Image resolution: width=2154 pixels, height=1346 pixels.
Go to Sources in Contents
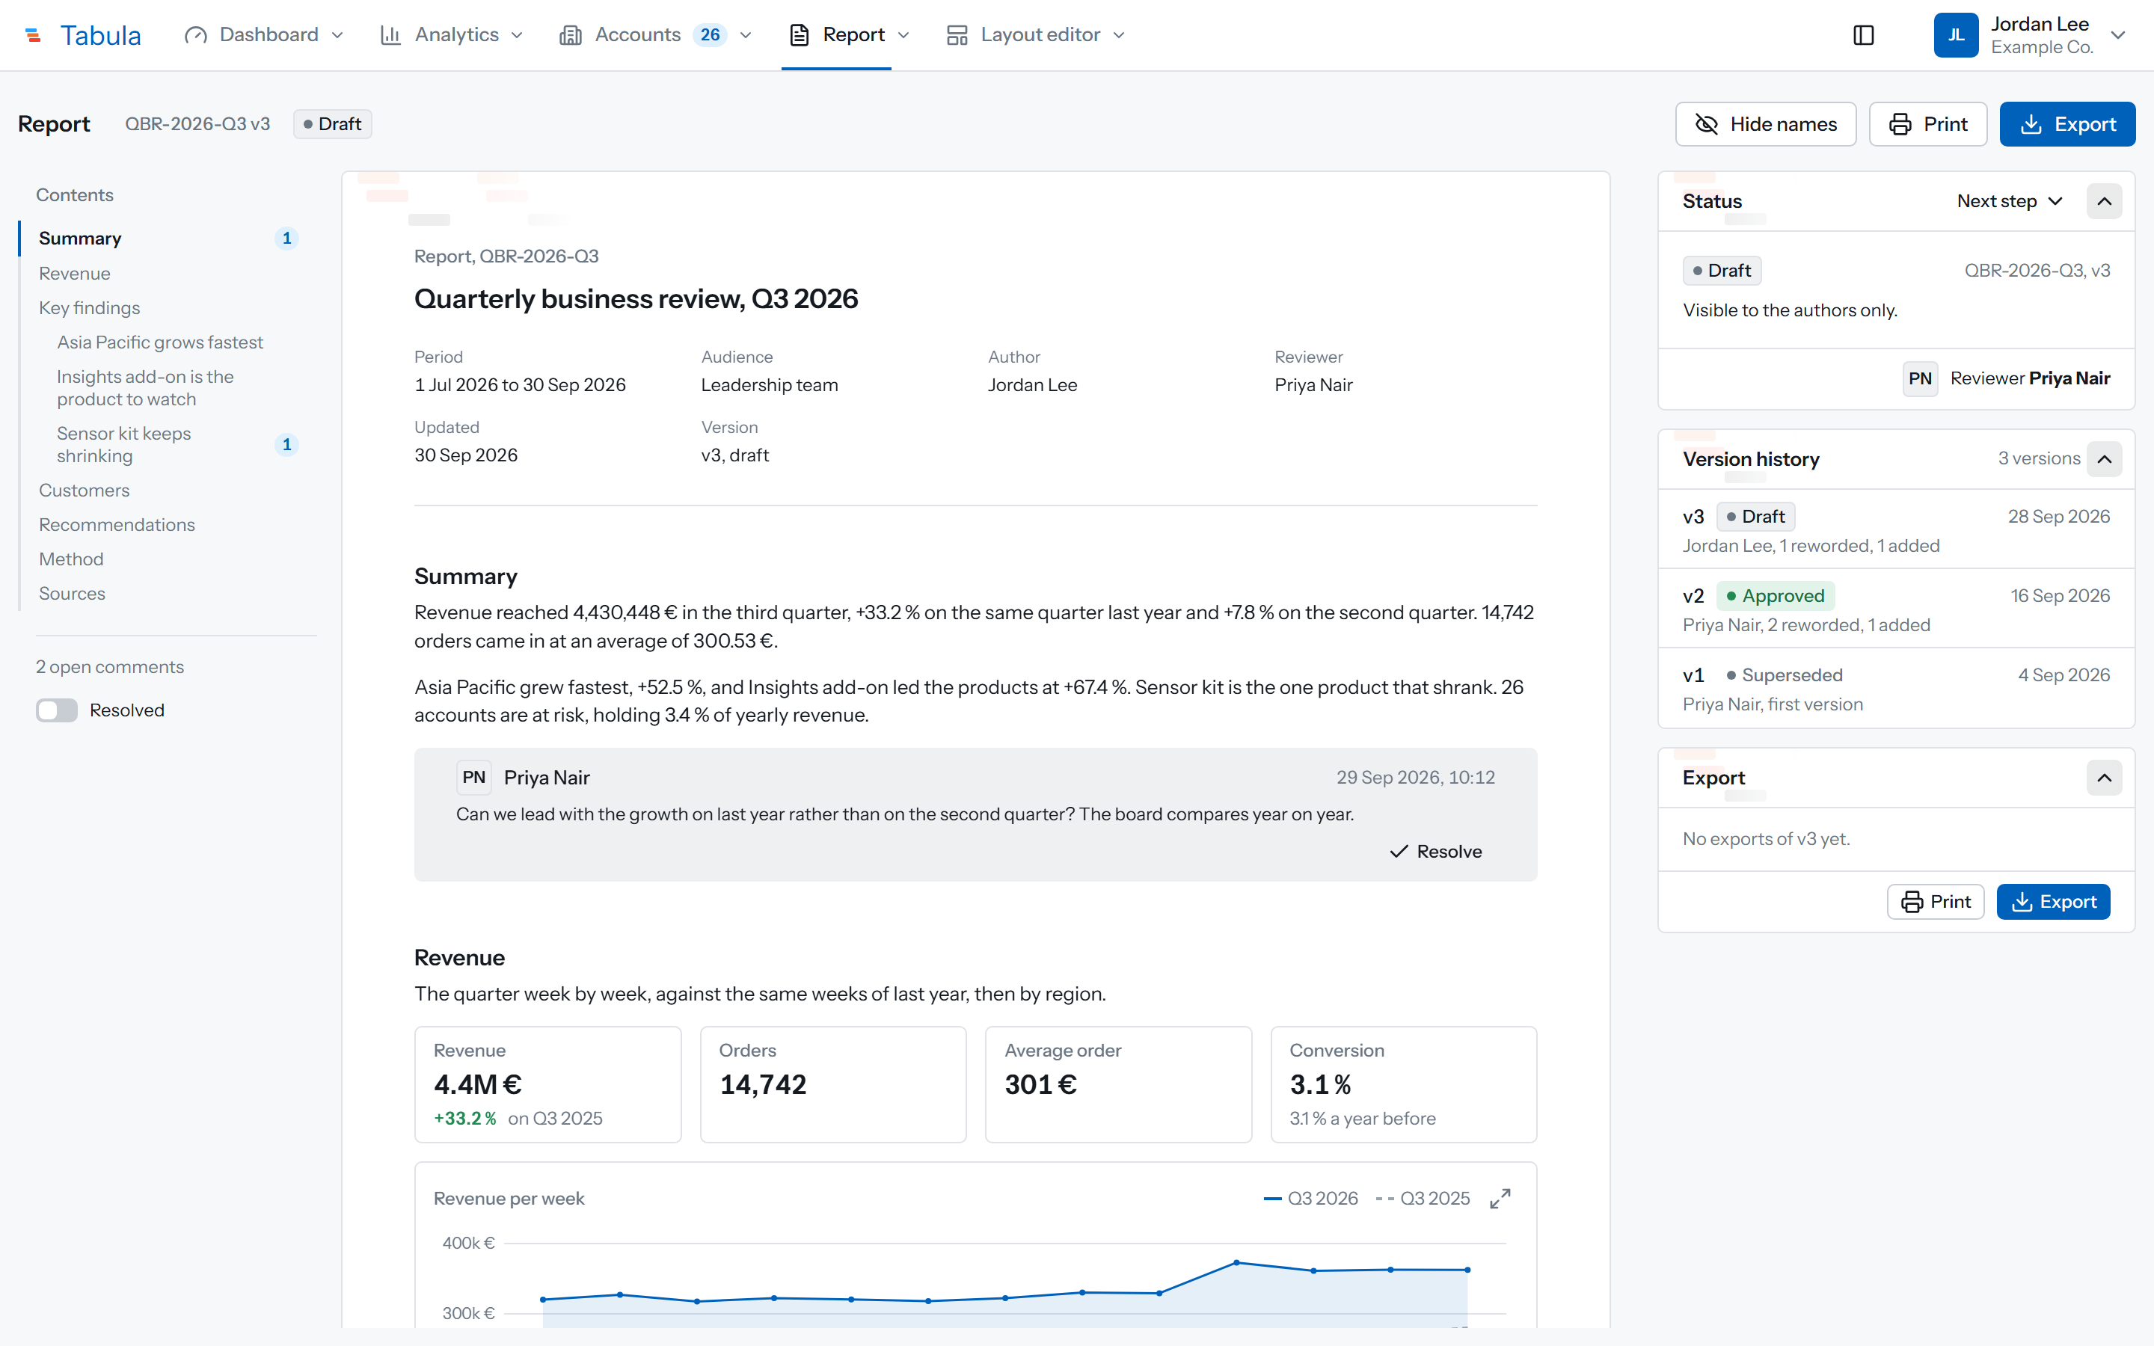click(72, 594)
